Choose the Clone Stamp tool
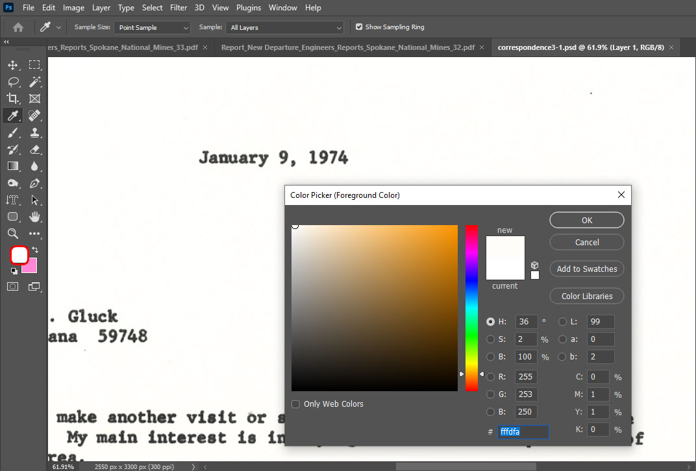Screen dimensions: 696x471 [35, 132]
